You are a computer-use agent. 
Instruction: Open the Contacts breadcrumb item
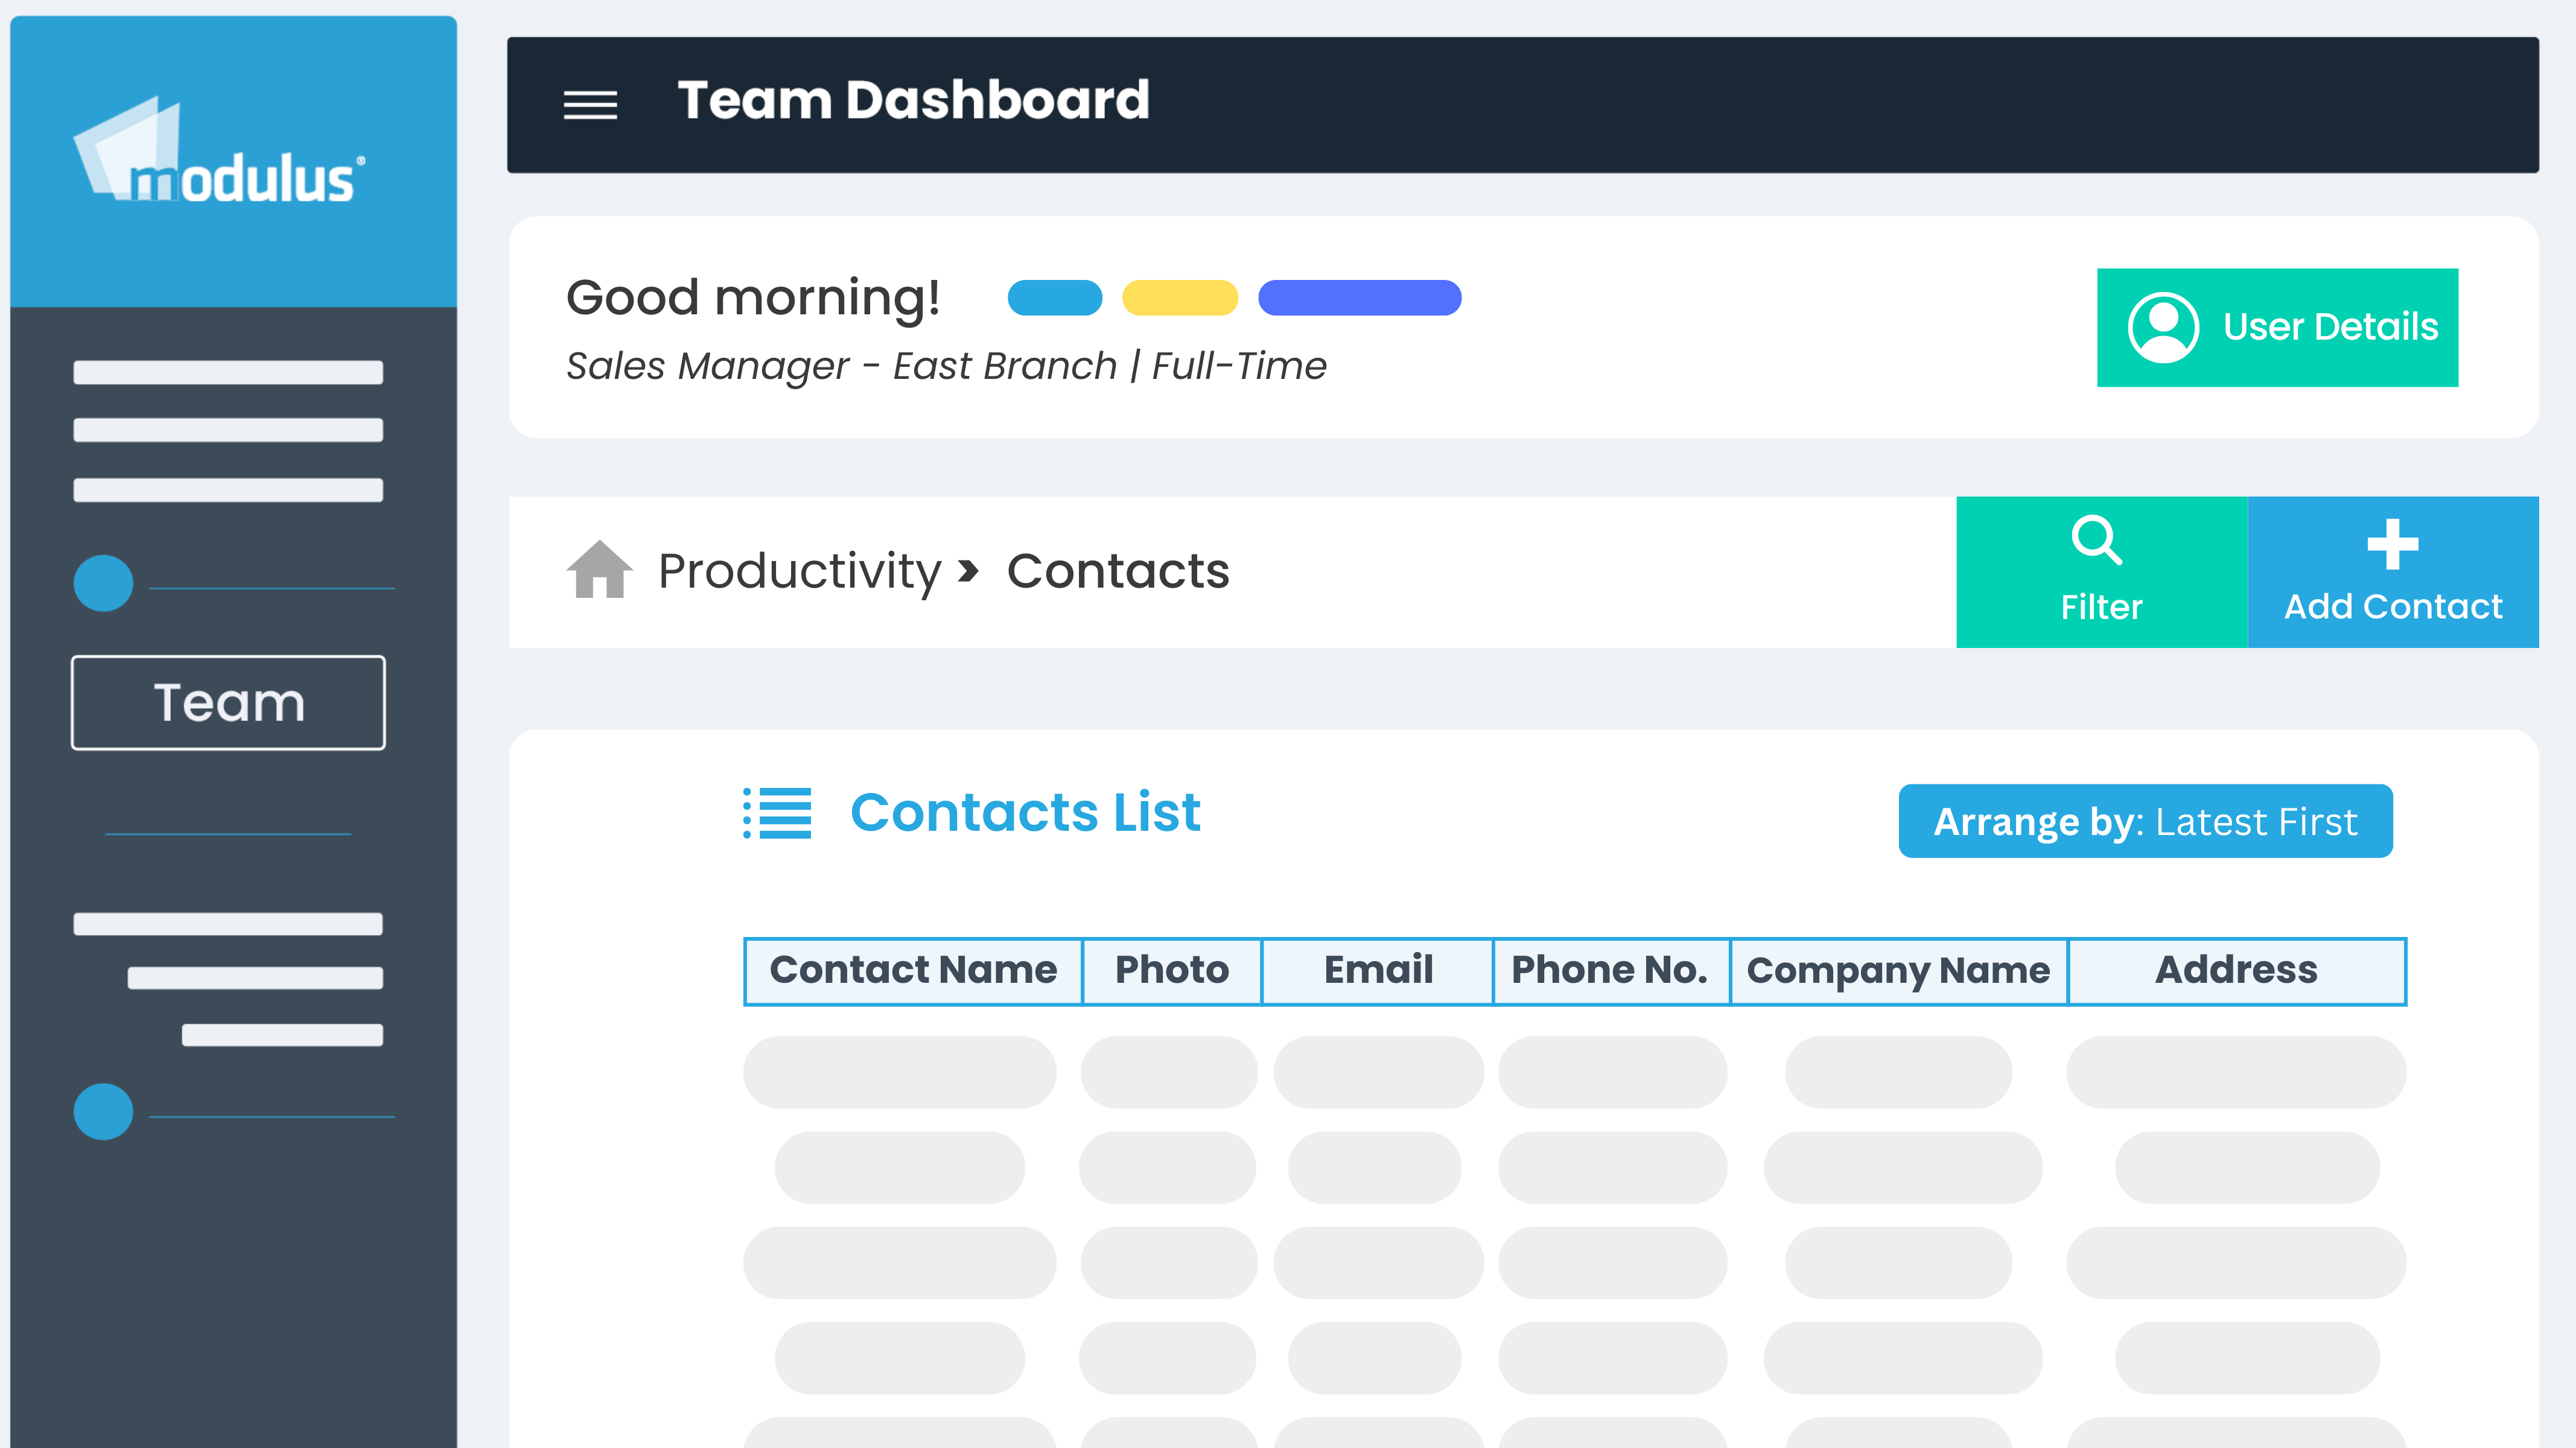coord(1118,571)
